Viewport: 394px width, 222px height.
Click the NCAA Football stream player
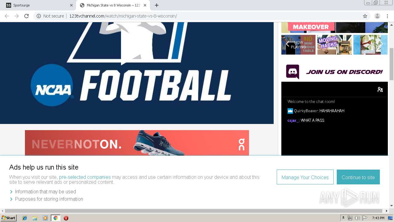click(x=137, y=73)
